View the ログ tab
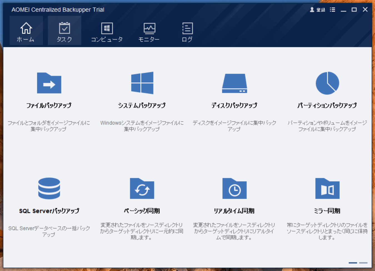This screenshot has height=271, width=375. point(187,31)
